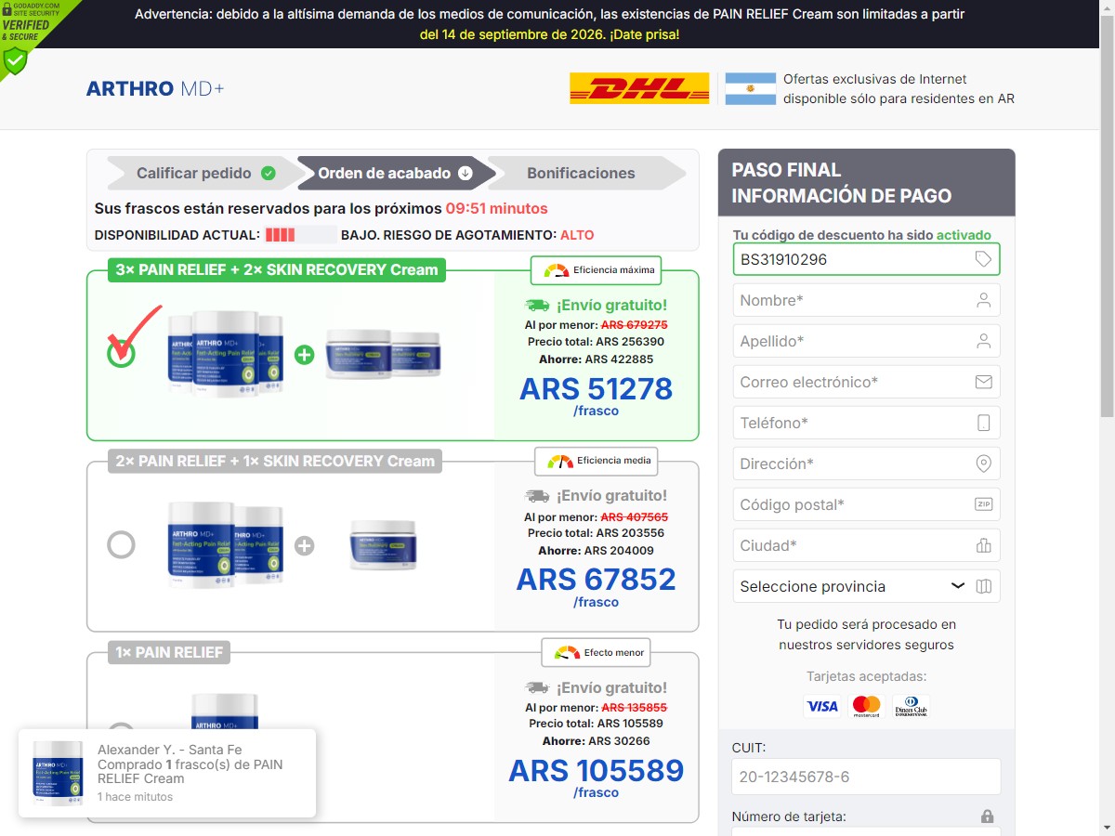Click the map icon beside provincia dropdown
Screen dimensions: 1115x836
984,586
